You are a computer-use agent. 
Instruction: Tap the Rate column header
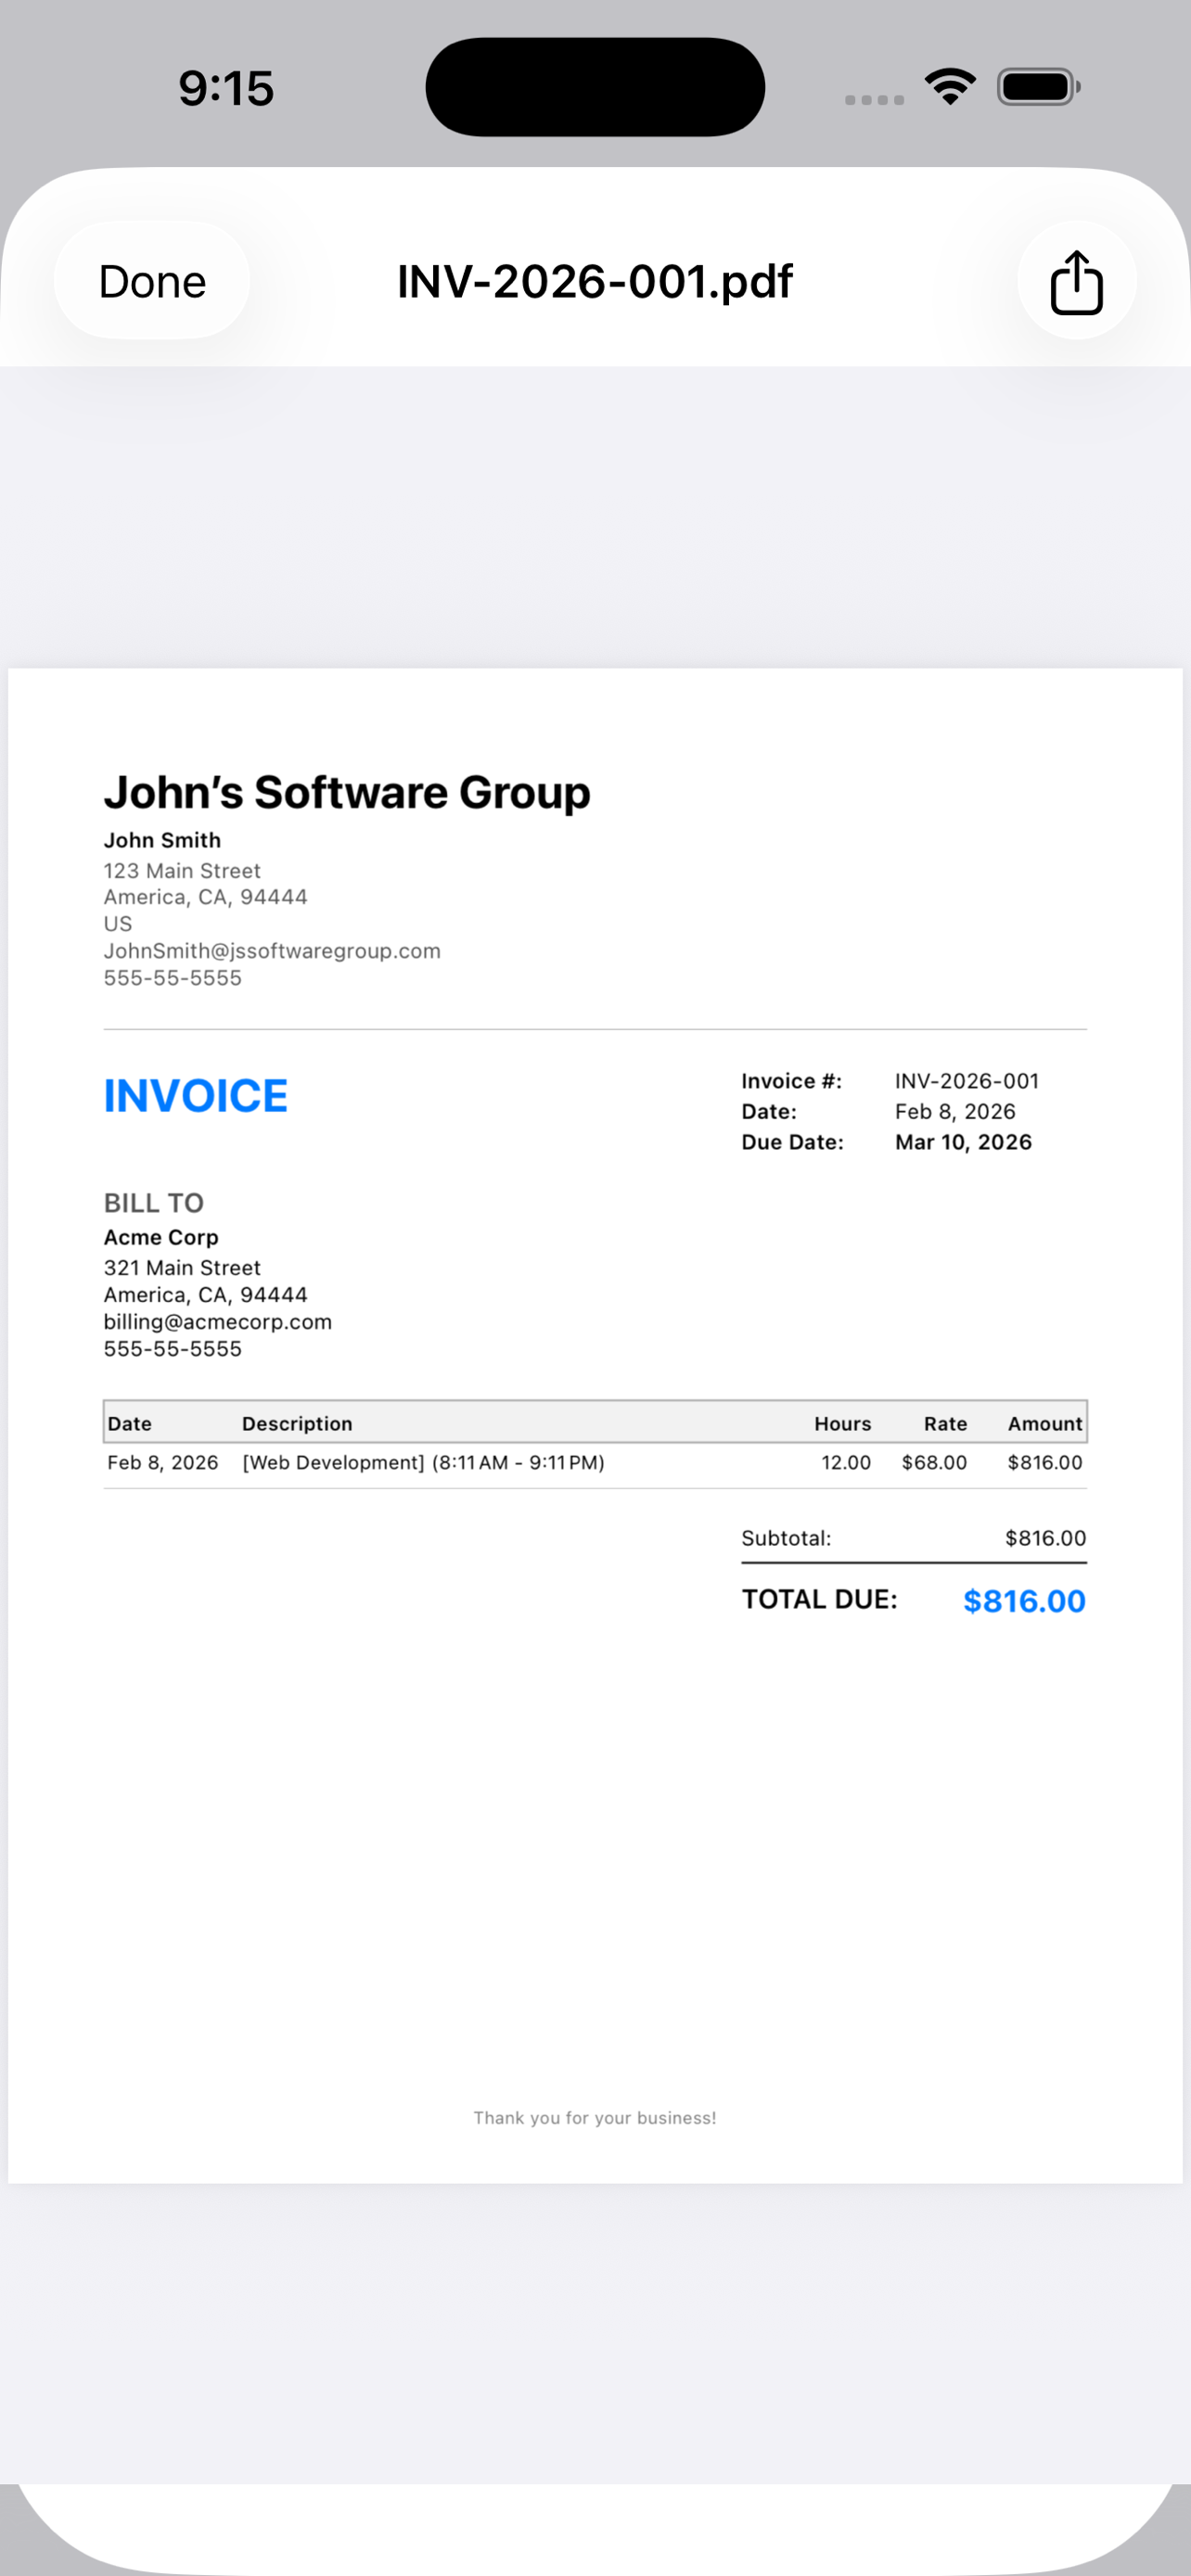click(x=945, y=1423)
